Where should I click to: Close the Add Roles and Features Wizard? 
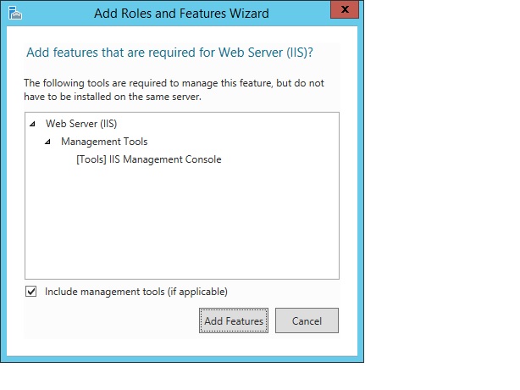[x=345, y=9]
